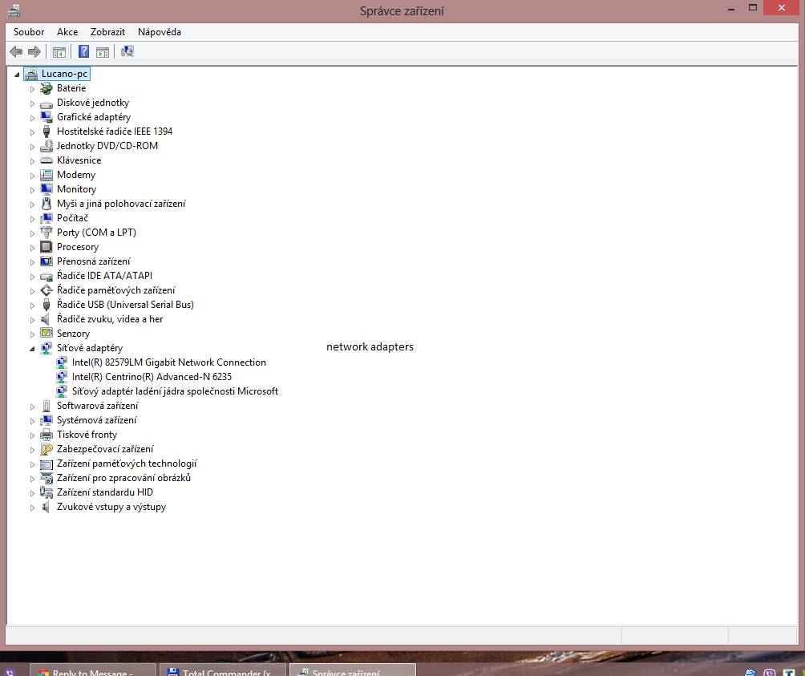805x676 pixels.
Task: Open the Zobrazit menu
Action: click(x=107, y=32)
